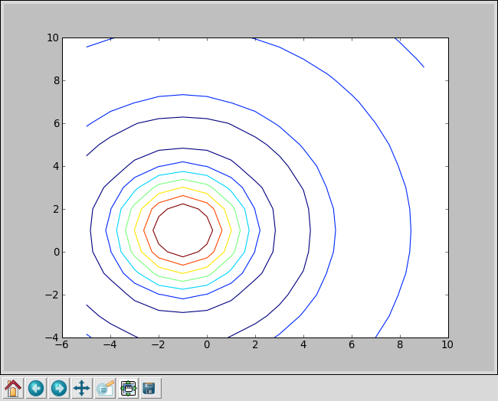Viewport: 498px width, 401px height.
Task: Activate the Pan axes tool
Action: [x=82, y=388]
